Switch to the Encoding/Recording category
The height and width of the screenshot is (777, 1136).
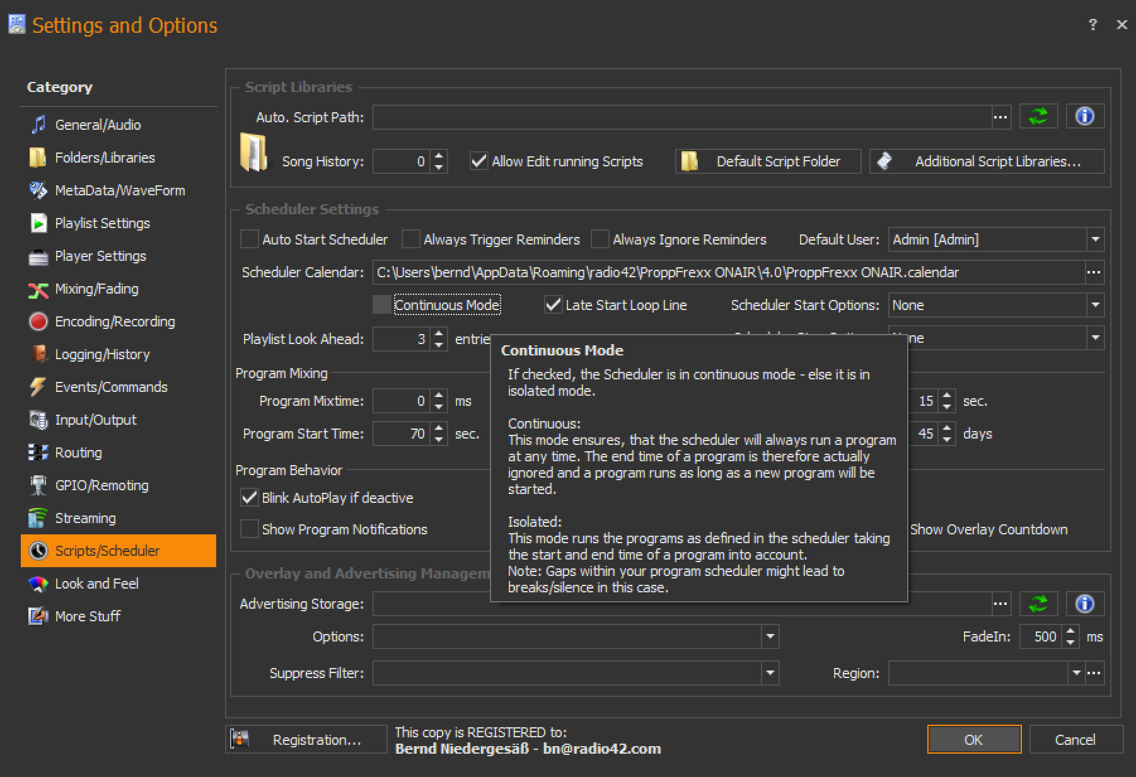coord(115,321)
